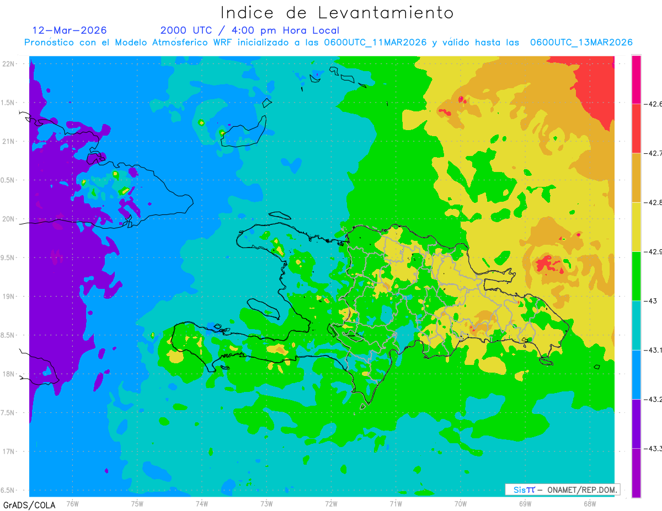The height and width of the screenshot is (511, 662).
Task: Select the green legend segment above -43
Action: [x=636, y=276]
